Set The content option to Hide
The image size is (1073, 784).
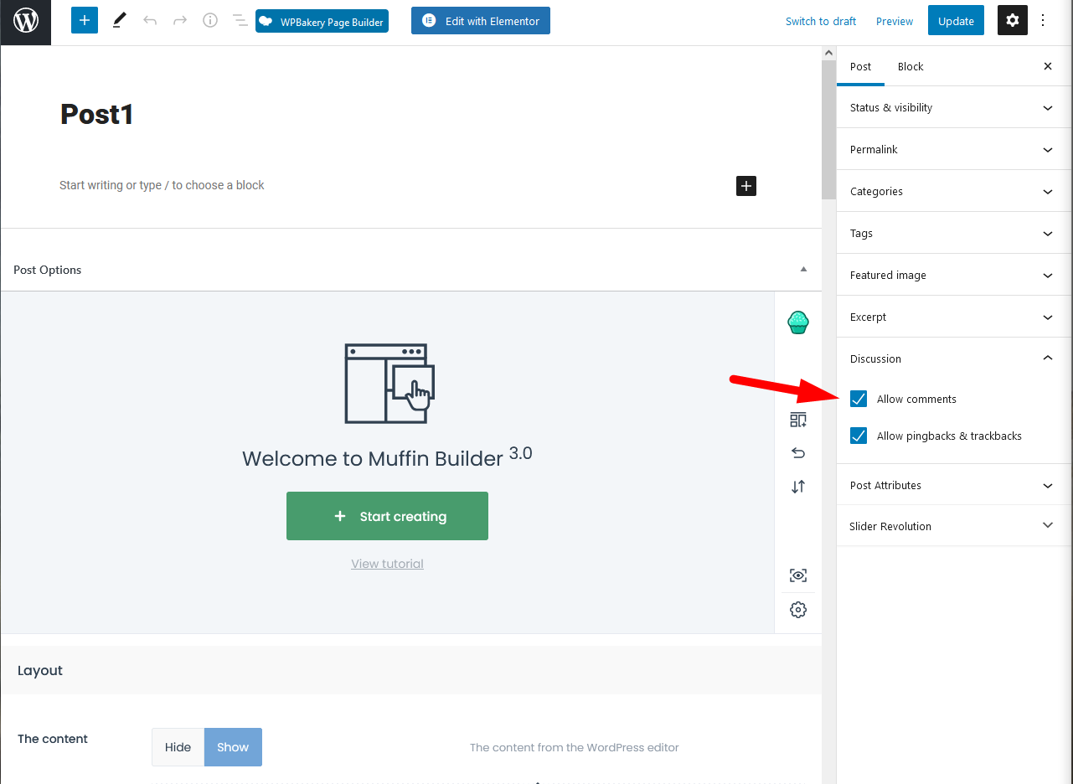tap(178, 747)
